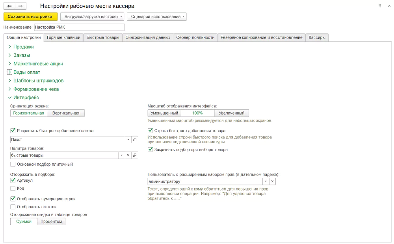The width and height of the screenshot is (394, 244).
Task: Toggle Строка быстрого добавления товара checkbox
Action: click(150, 131)
